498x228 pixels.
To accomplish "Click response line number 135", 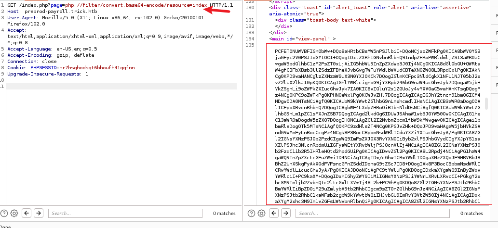I will tap(250, 45).
